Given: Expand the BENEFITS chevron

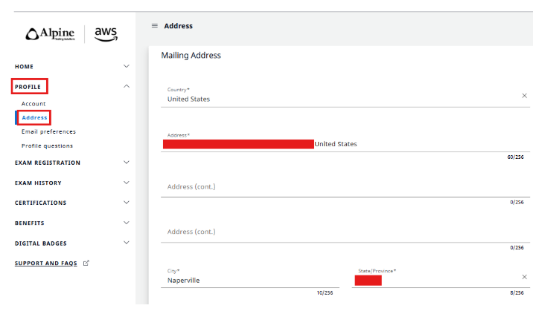Looking at the screenshot, I should (127, 223).
